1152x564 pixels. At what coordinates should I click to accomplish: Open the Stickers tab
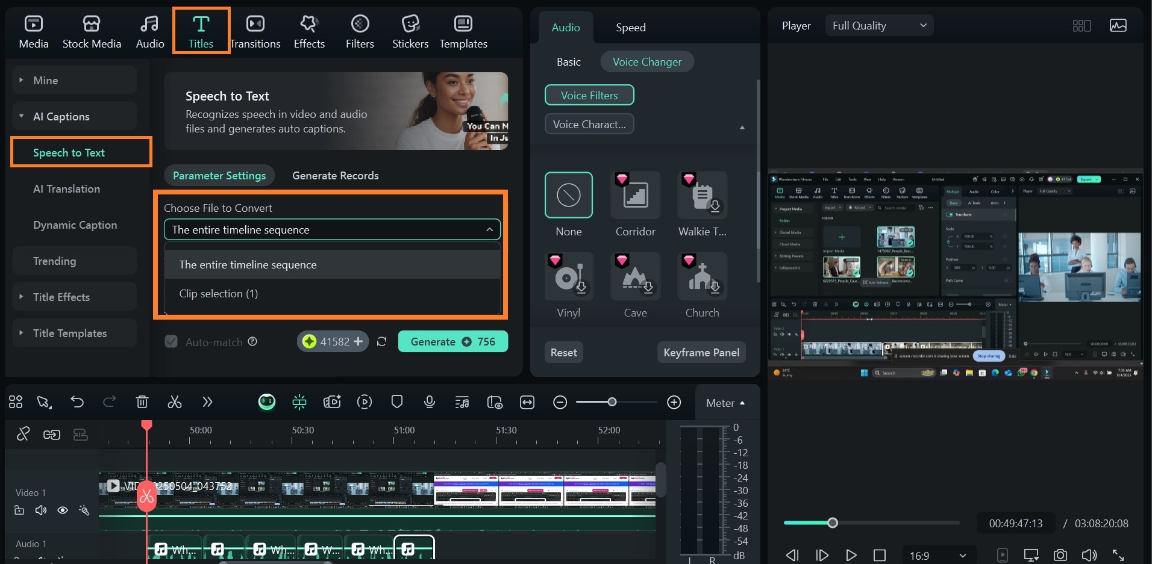[410, 32]
